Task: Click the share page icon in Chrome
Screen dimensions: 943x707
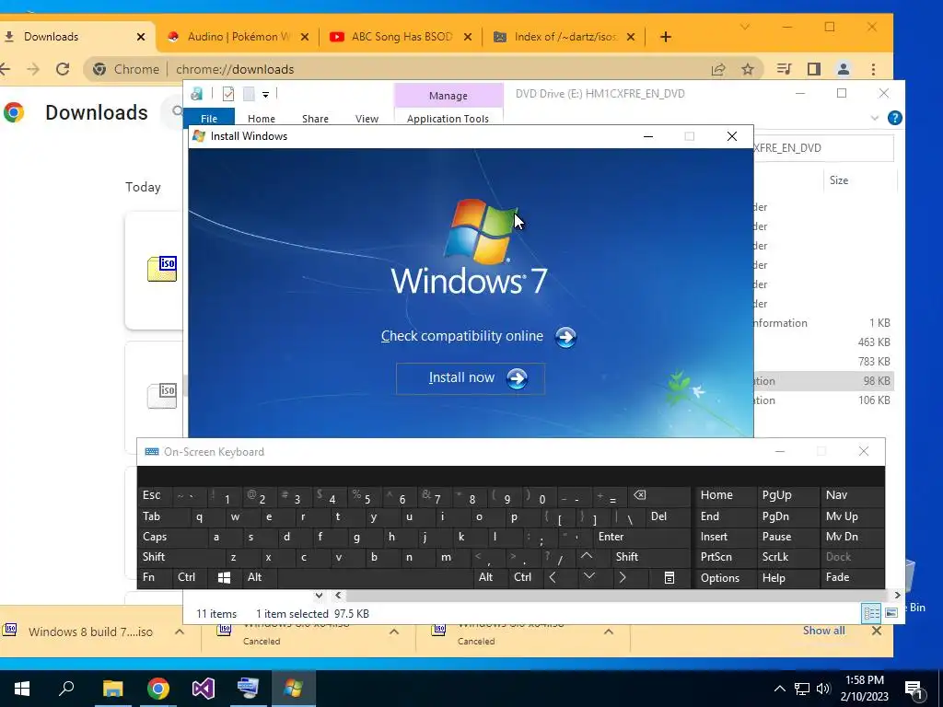Action: 718,69
